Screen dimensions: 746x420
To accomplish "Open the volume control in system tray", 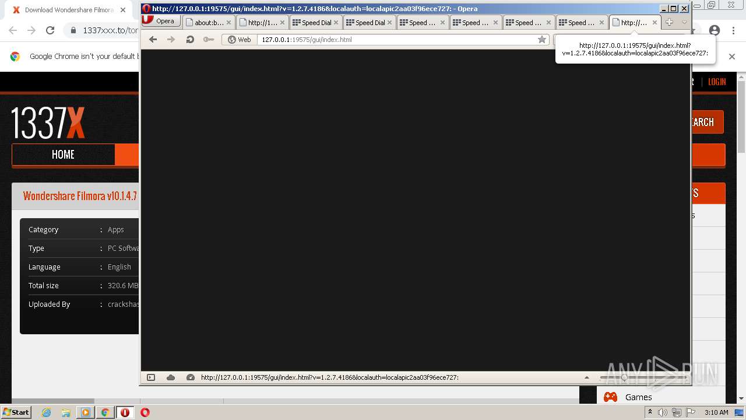I will [662, 412].
